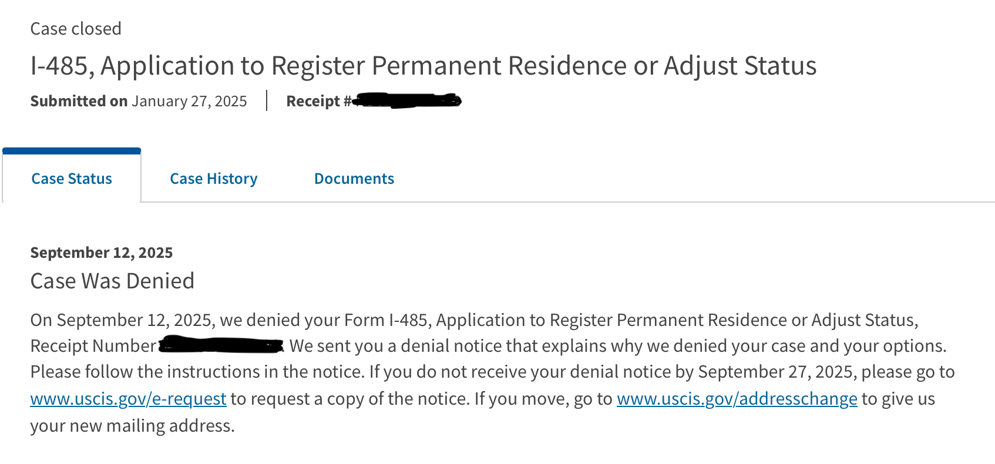Switch to the Case History tab
The width and height of the screenshot is (995, 464).
(213, 179)
